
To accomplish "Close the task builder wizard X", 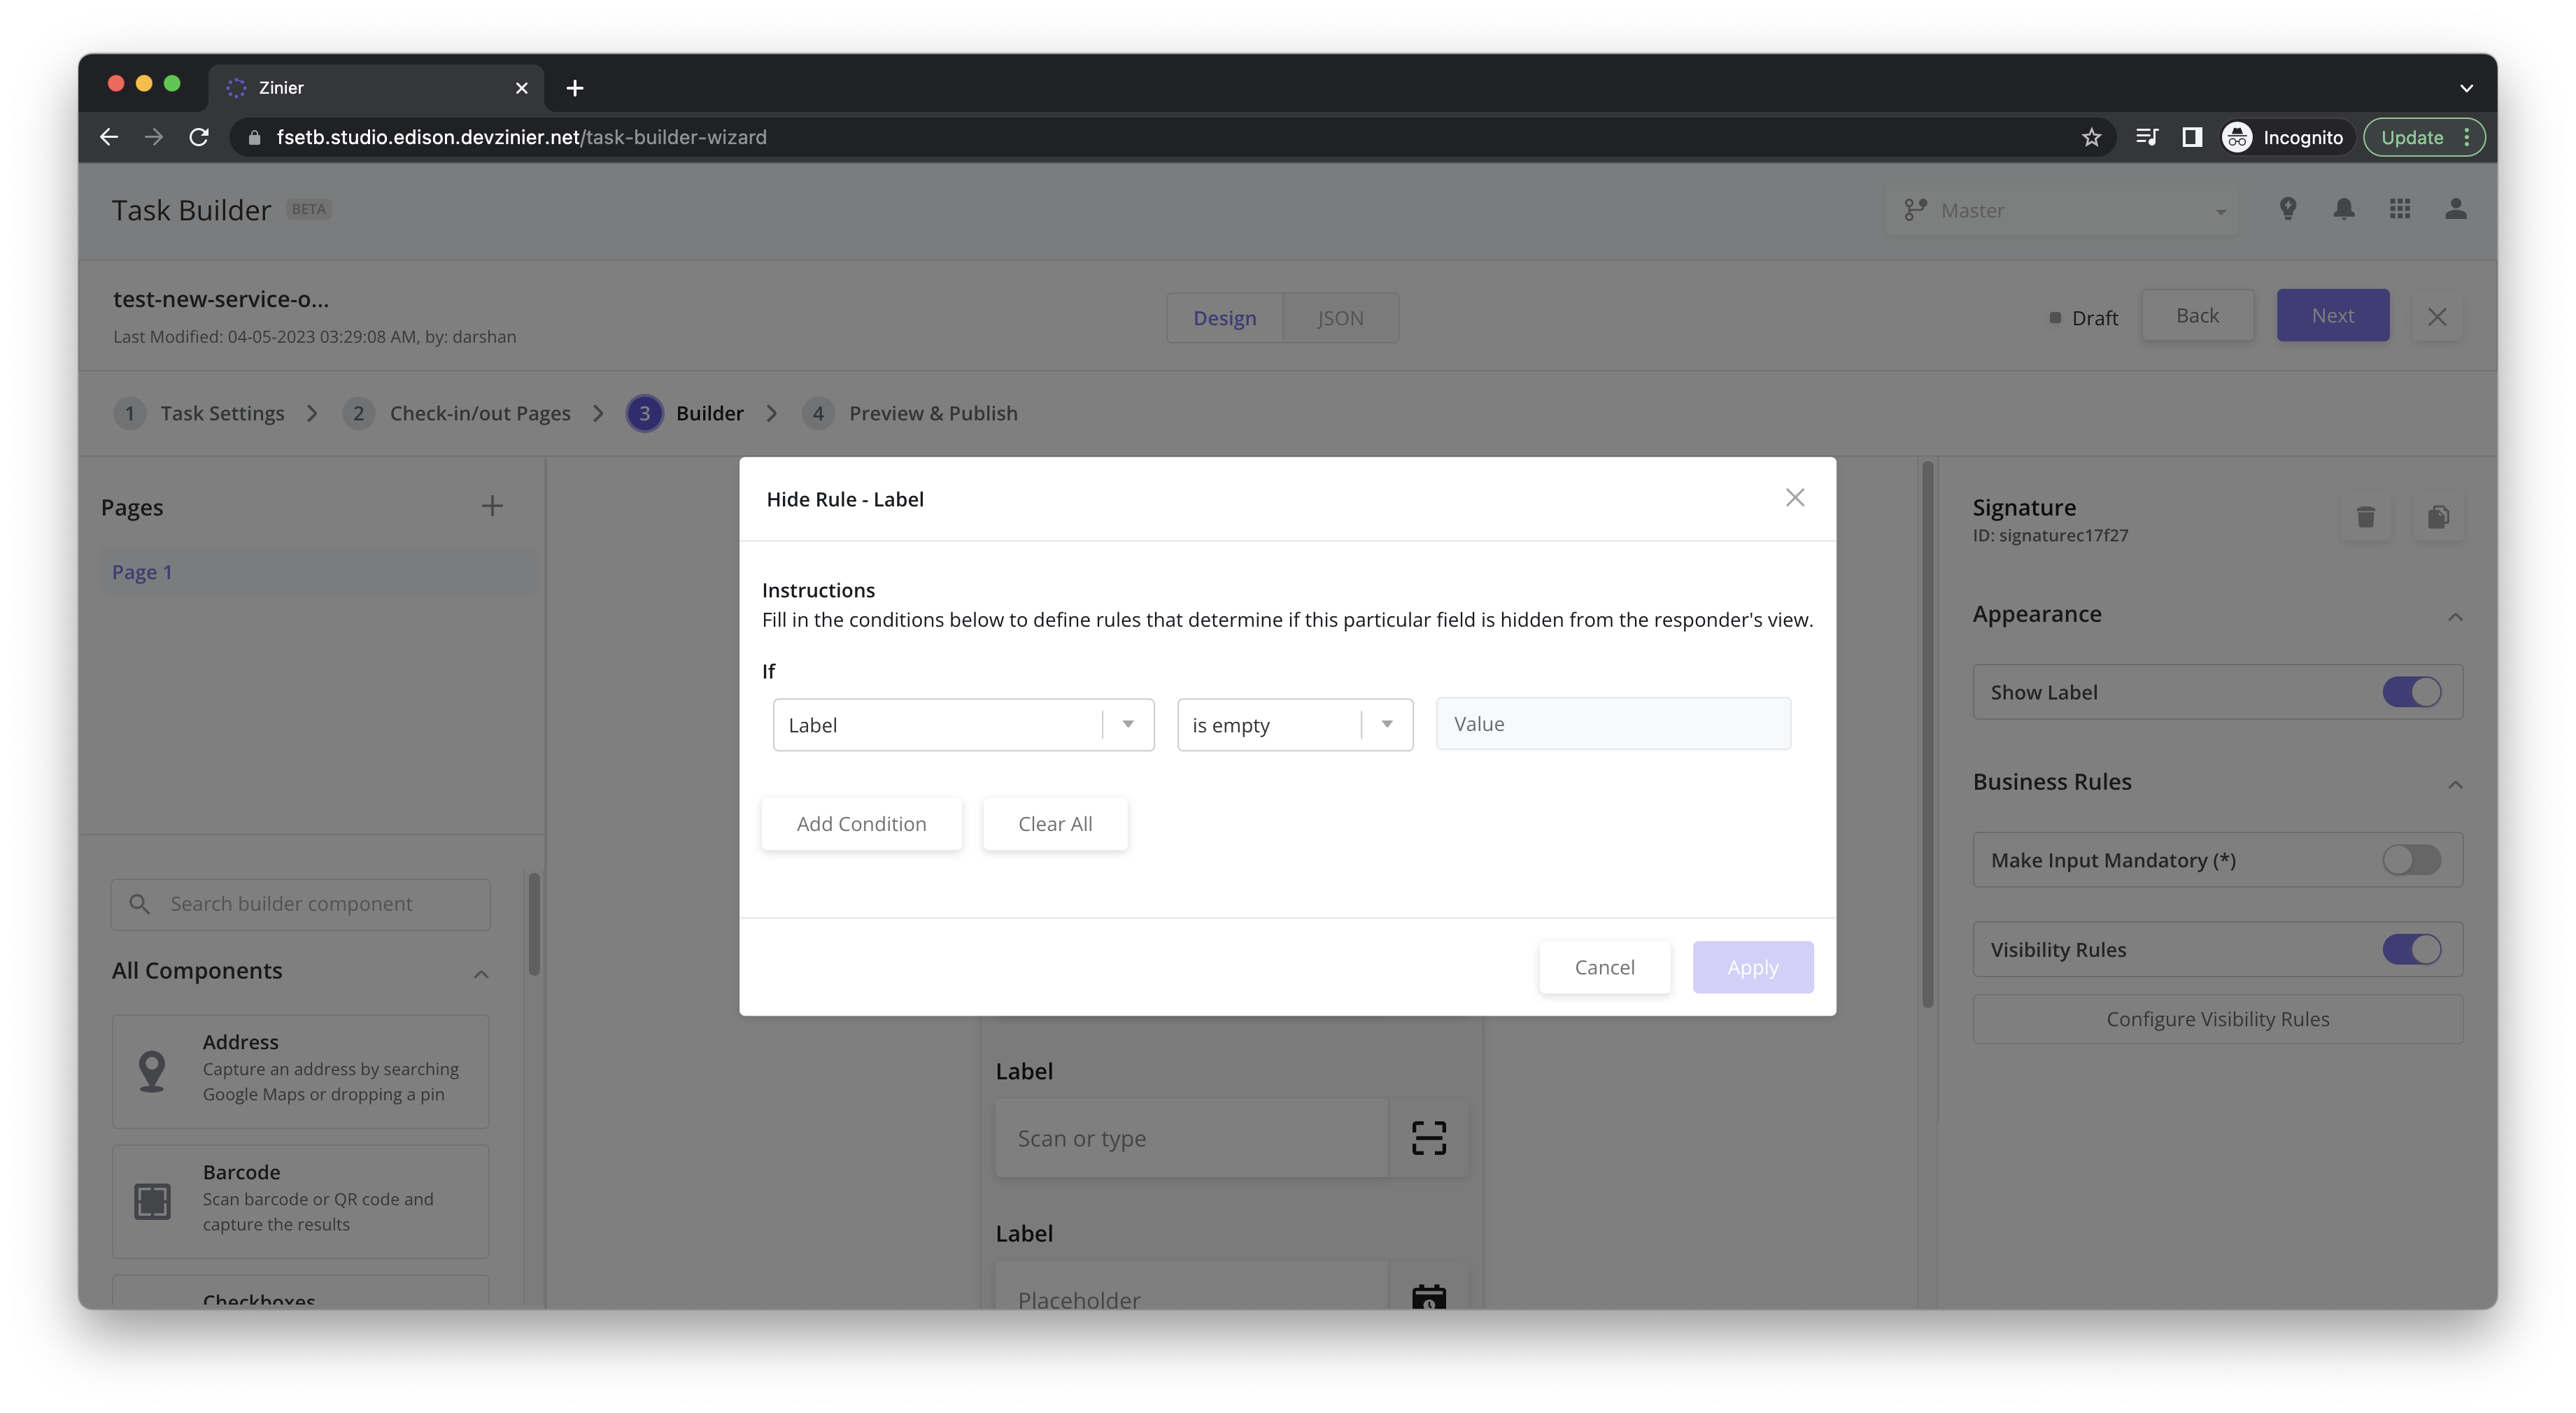I will click(x=2436, y=316).
